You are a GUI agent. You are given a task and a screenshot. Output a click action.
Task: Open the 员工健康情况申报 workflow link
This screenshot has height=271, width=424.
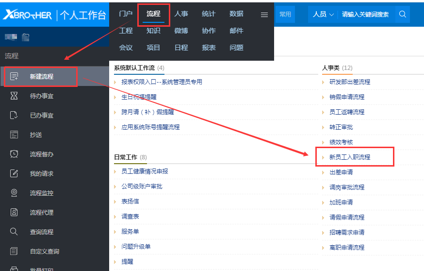click(x=145, y=171)
